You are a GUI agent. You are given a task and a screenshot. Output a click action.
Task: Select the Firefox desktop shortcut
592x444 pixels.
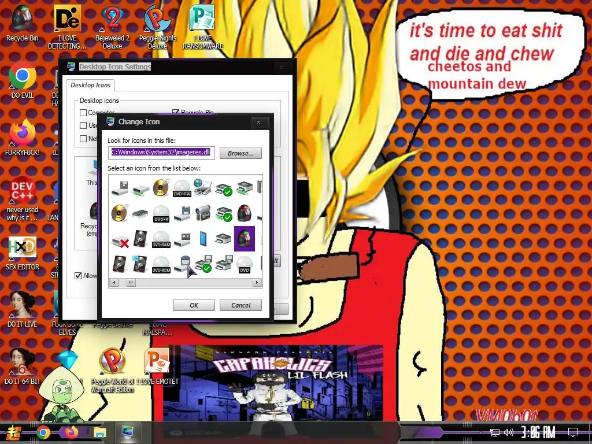(x=23, y=138)
